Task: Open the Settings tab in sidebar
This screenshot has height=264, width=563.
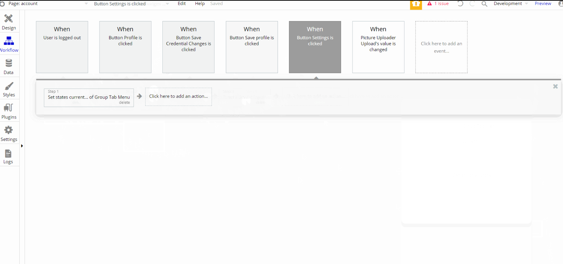Action: [9, 134]
